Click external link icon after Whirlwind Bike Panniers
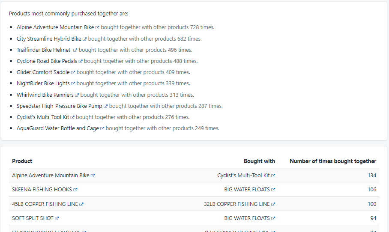 click(x=77, y=95)
